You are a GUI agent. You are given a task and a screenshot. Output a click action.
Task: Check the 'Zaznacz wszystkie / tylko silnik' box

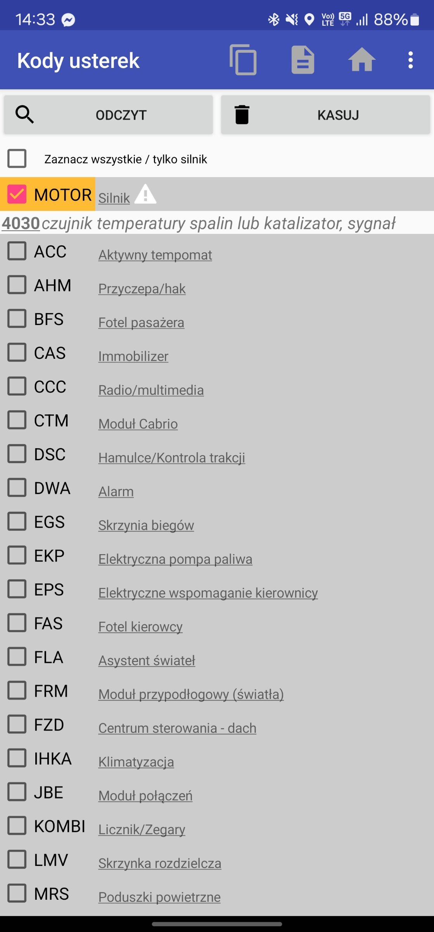[x=17, y=158]
